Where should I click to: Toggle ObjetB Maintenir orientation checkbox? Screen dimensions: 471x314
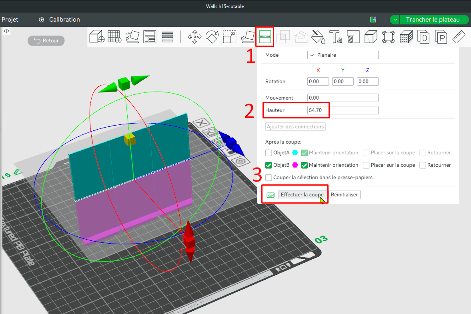pyautogui.click(x=304, y=165)
